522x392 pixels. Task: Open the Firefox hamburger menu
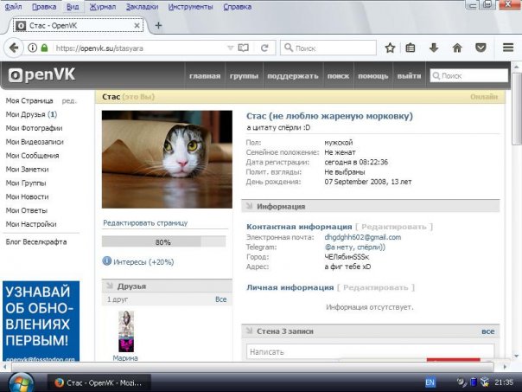pos(509,48)
